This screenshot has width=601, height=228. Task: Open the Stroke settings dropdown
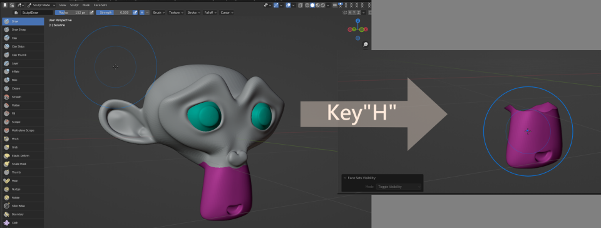pyautogui.click(x=193, y=13)
